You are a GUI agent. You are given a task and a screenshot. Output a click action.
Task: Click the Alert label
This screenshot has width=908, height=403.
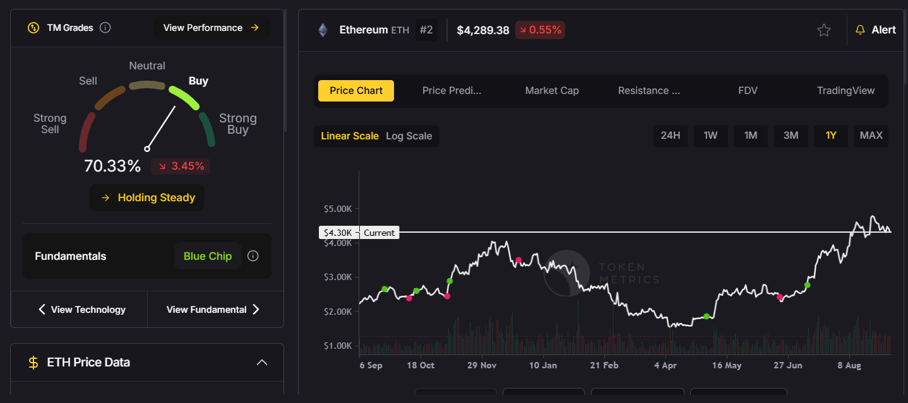coord(884,30)
